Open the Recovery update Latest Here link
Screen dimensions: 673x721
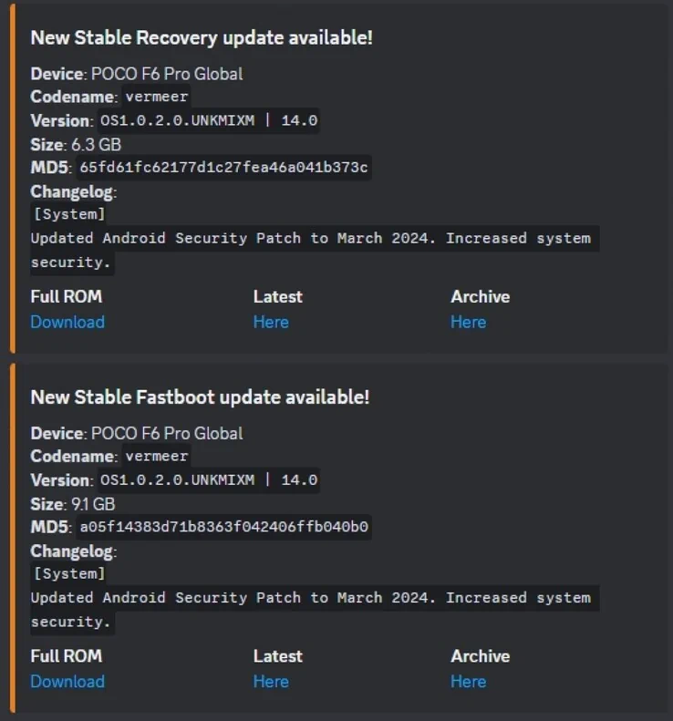[x=271, y=322]
